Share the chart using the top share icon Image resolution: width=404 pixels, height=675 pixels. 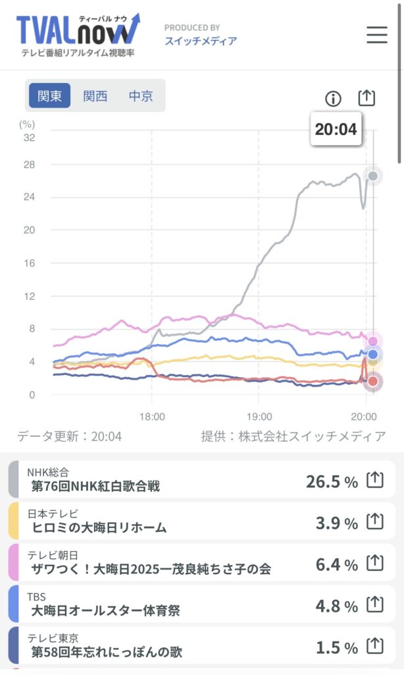point(366,98)
